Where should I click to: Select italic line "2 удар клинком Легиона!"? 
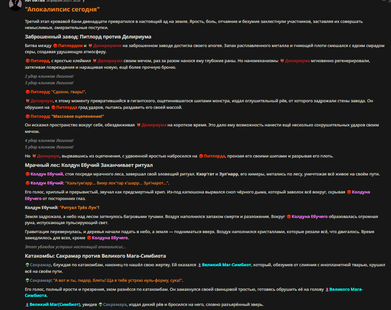49,76
